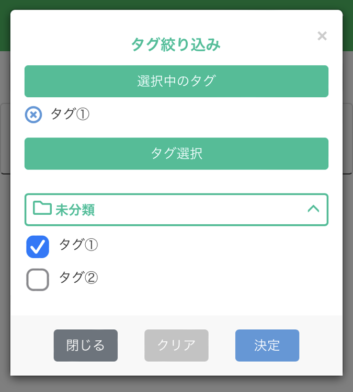Click the 選択中のタグ green header bar
Image resolution: width=353 pixels, height=392 pixels.
pos(176,81)
